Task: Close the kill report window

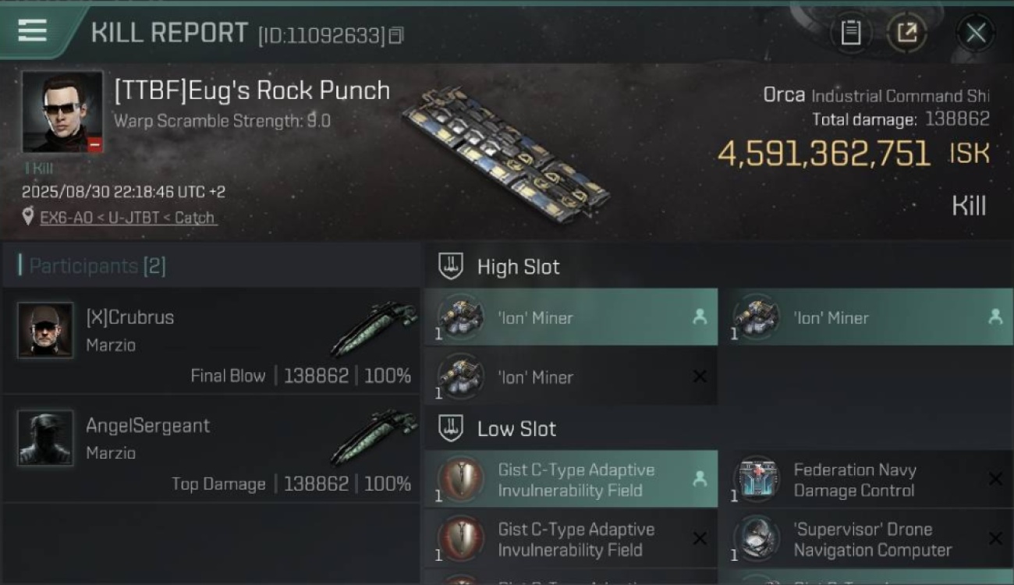Action: click(975, 33)
